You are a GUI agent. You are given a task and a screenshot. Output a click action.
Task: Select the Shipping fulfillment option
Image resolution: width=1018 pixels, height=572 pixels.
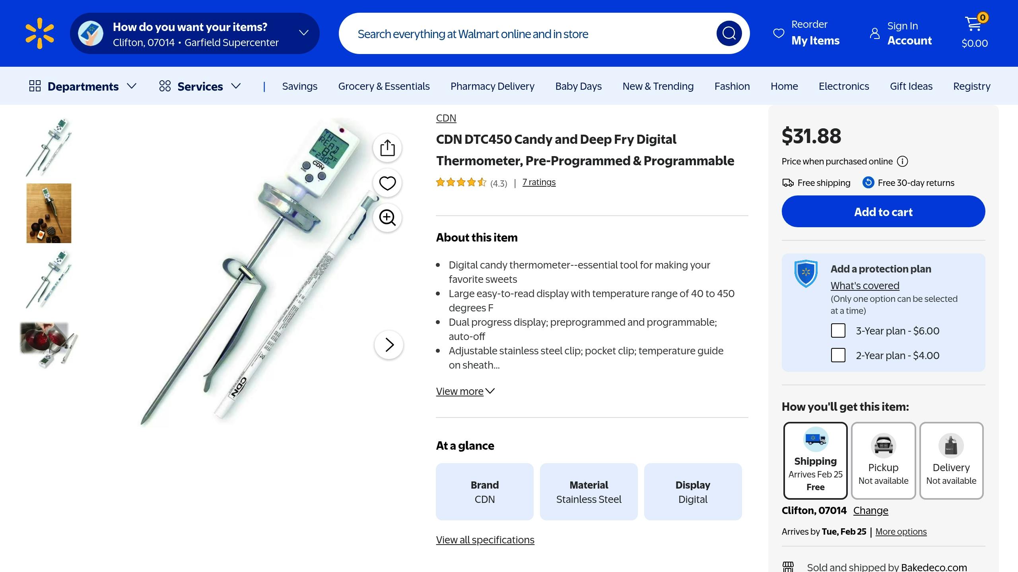tap(815, 461)
